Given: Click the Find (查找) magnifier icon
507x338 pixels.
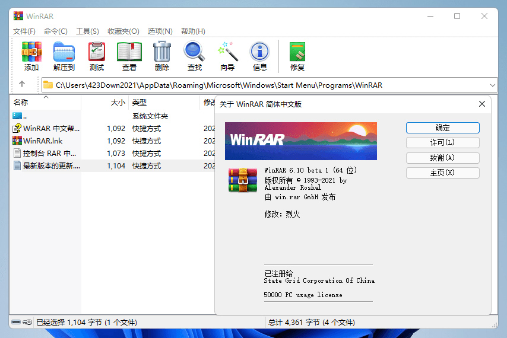Looking at the screenshot, I should pyautogui.click(x=194, y=53).
